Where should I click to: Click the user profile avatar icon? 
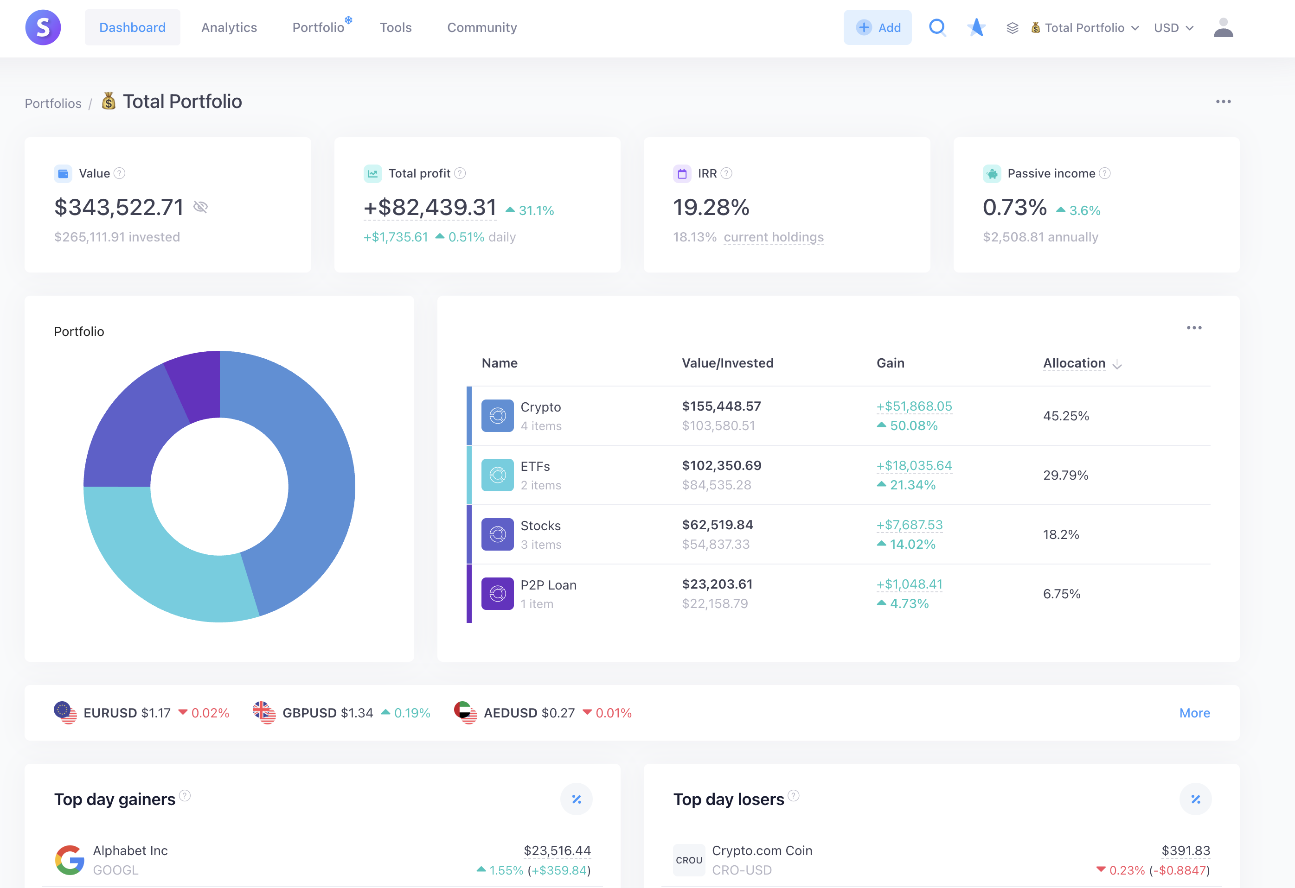pyautogui.click(x=1223, y=27)
